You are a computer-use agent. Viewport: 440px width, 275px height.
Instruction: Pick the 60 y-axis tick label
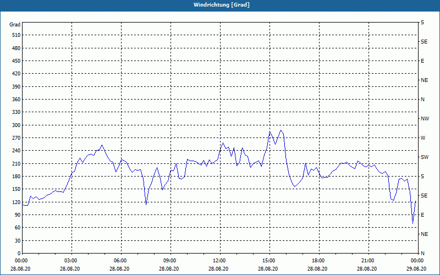coord(18,228)
